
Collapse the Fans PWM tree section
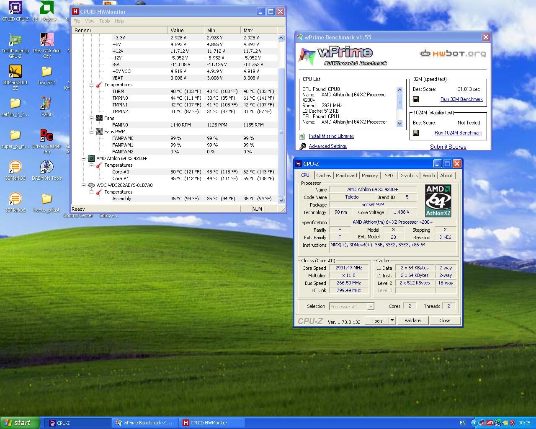pyautogui.click(x=92, y=132)
